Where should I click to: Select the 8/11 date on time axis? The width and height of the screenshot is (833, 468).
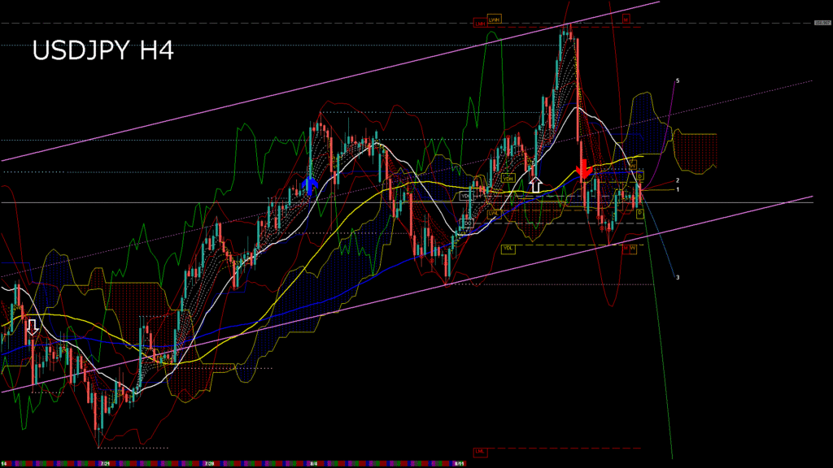pyautogui.click(x=459, y=464)
